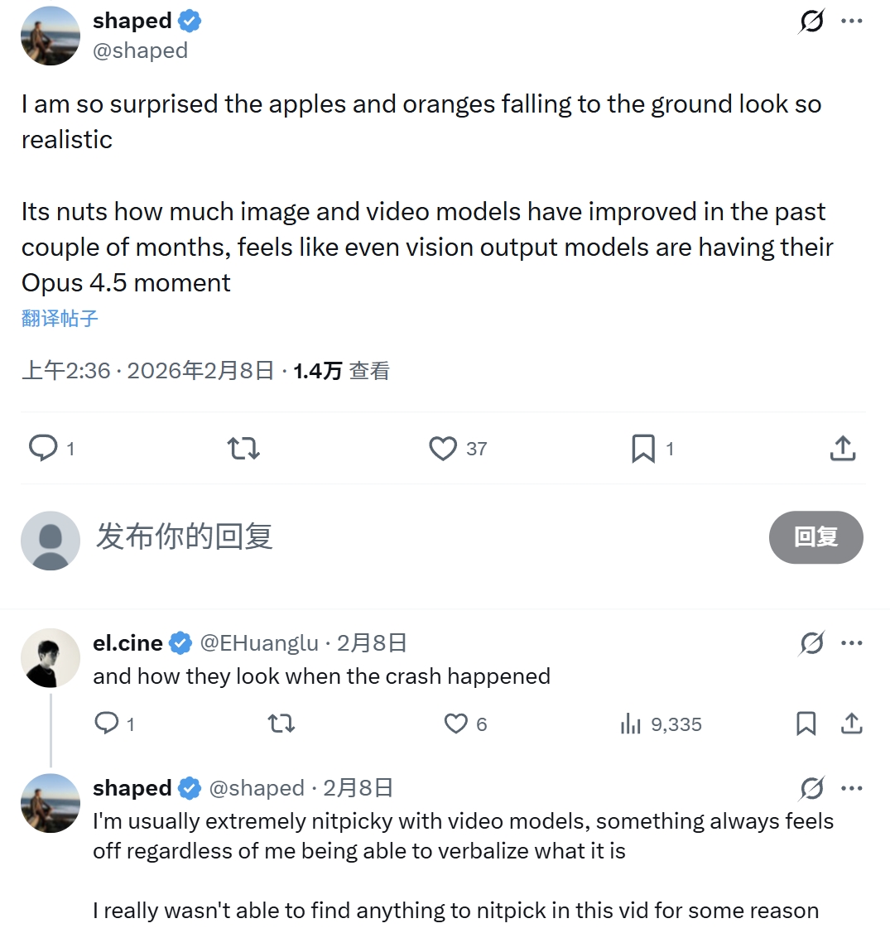The image size is (890, 933).
Task: Bookmark el.cine's reply
Action: pyautogui.click(x=806, y=724)
